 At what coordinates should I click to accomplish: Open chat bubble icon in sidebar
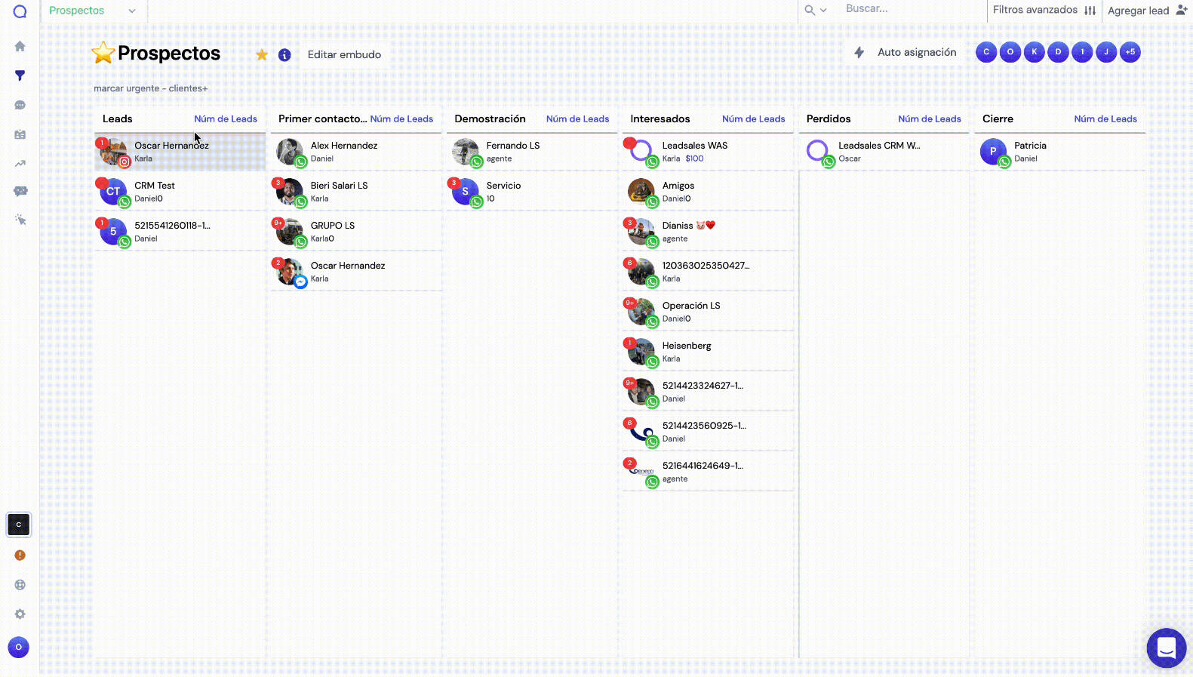click(20, 105)
